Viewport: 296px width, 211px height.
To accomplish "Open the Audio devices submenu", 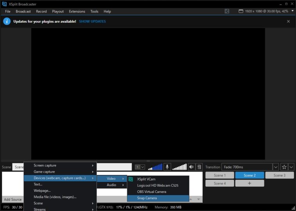I will click(112, 185).
